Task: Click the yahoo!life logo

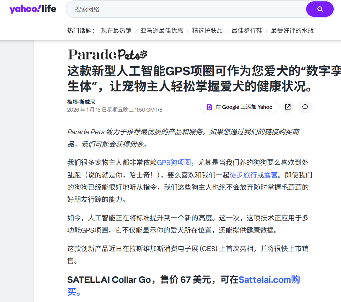Action: click(33, 9)
